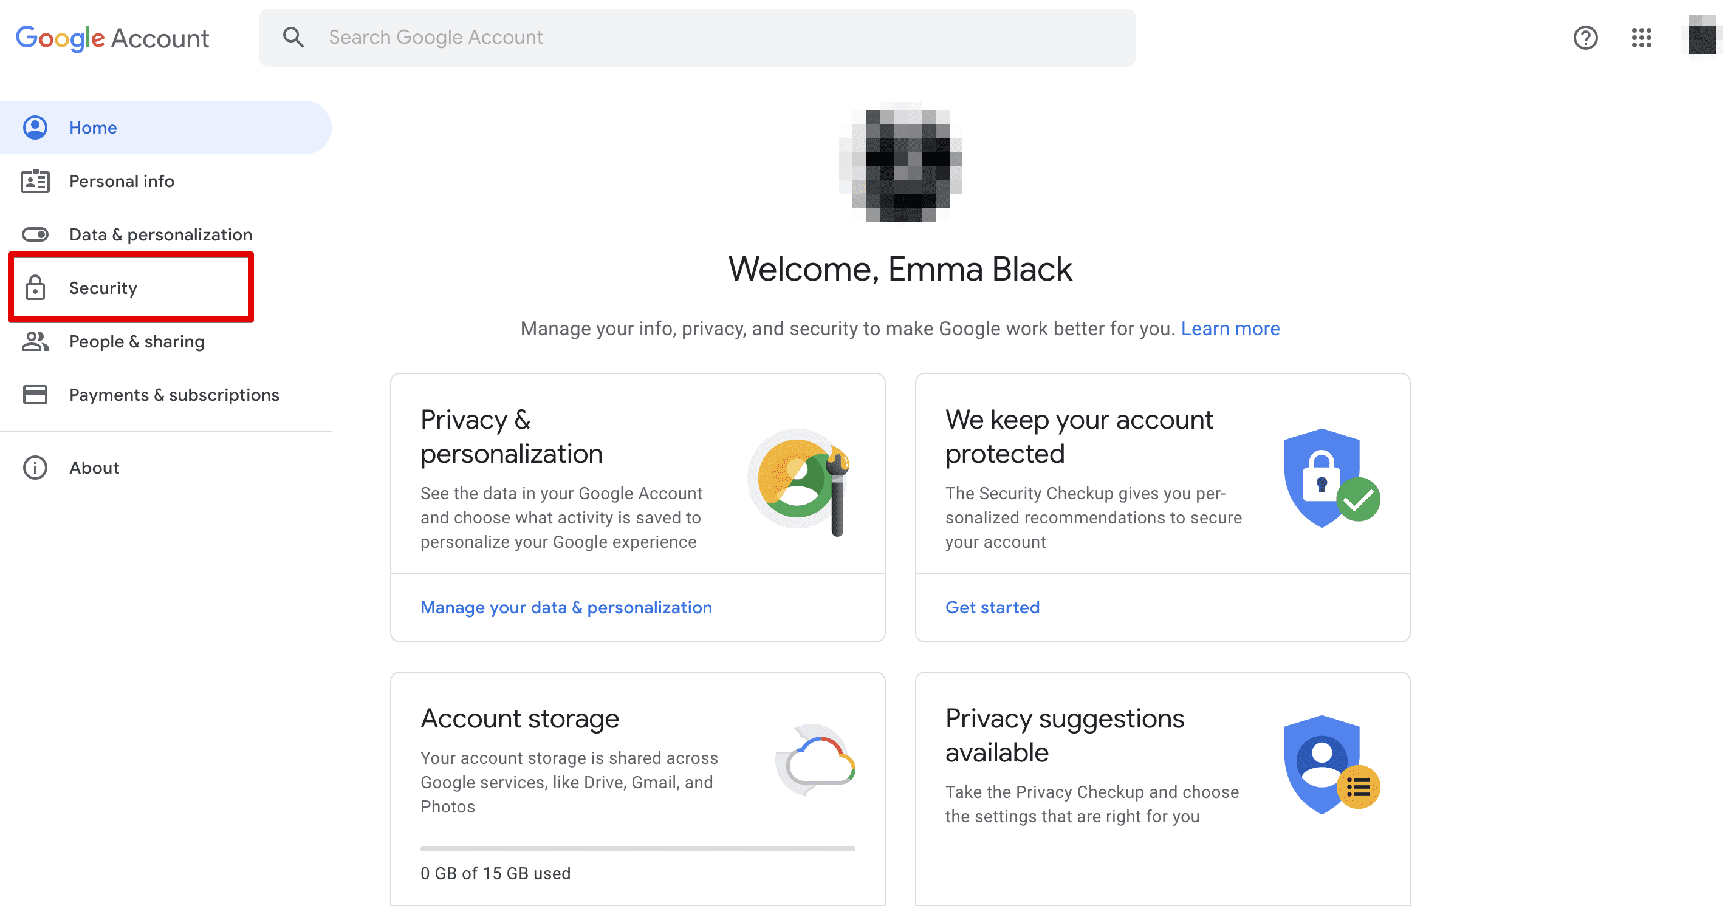Open the Home section
Image resolution: width=1728 pixels, height=906 pixels.
pyautogui.click(x=93, y=127)
